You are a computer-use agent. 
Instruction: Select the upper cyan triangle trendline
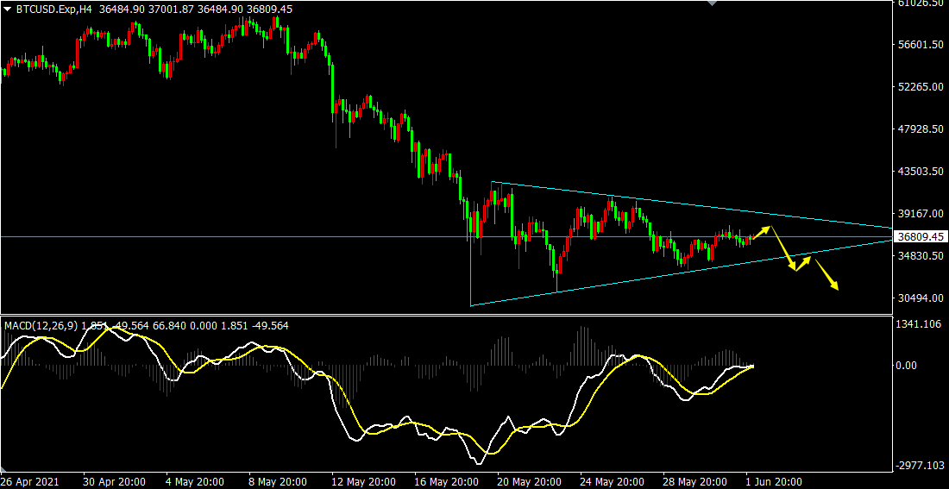[x=690, y=205]
